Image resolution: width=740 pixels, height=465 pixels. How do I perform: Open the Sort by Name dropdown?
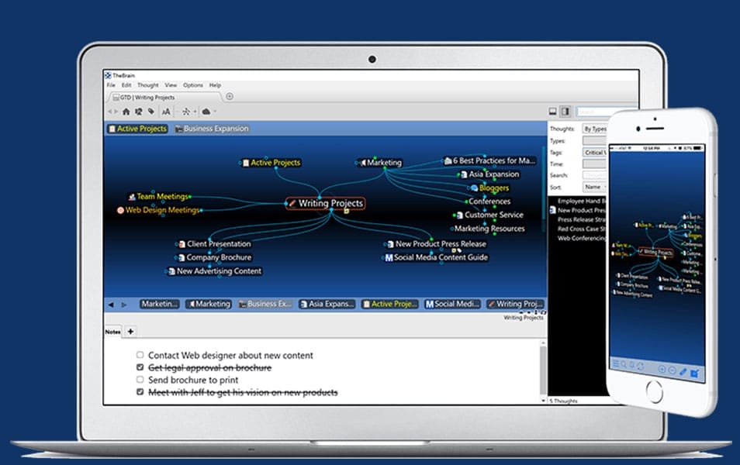click(595, 186)
